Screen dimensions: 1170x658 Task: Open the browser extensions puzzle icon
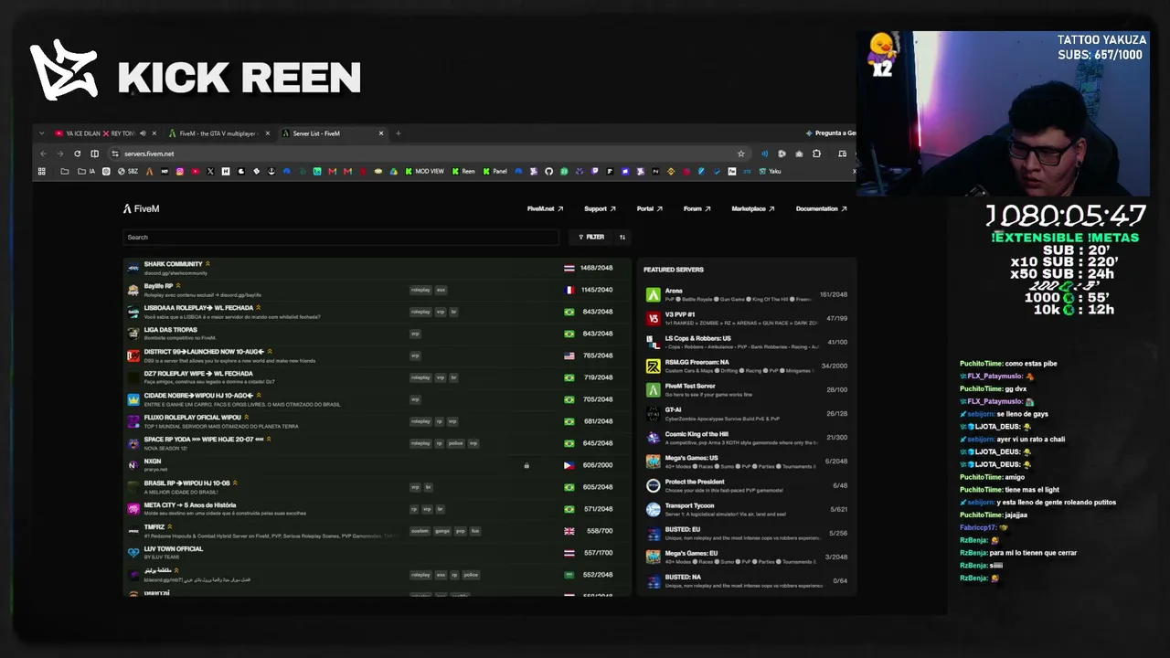click(x=816, y=154)
